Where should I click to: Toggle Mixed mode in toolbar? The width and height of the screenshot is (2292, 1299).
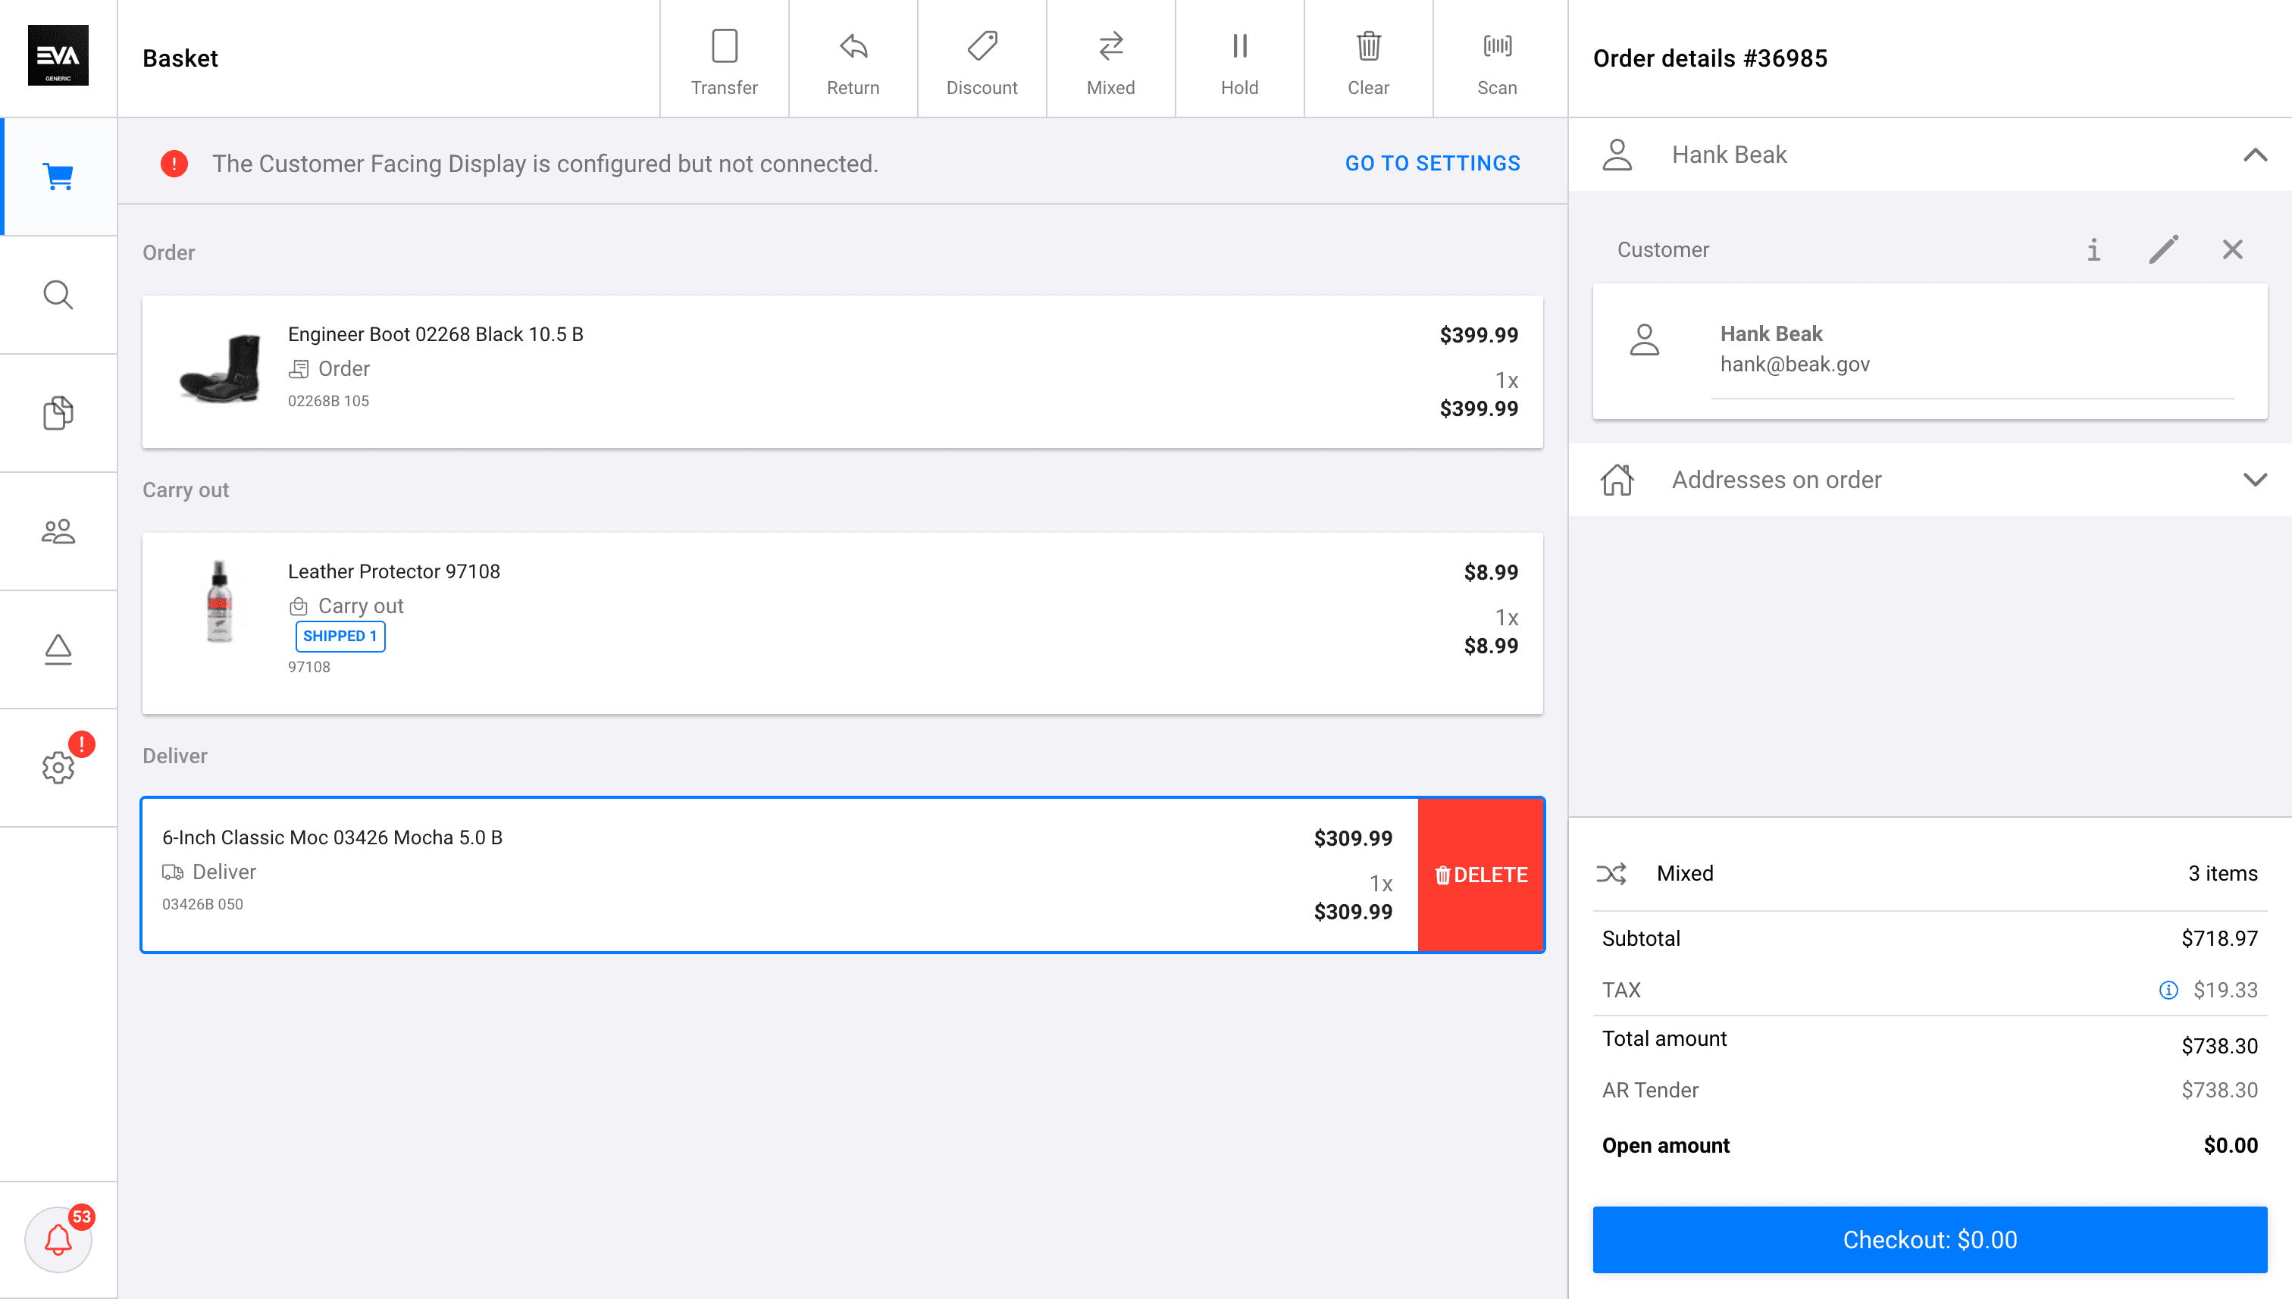1111,59
